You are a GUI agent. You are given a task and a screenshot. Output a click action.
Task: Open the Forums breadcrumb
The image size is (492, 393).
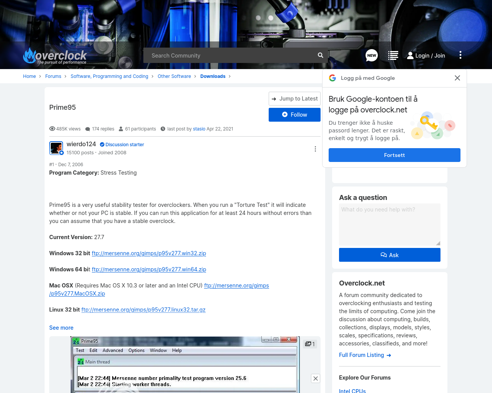tap(53, 76)
